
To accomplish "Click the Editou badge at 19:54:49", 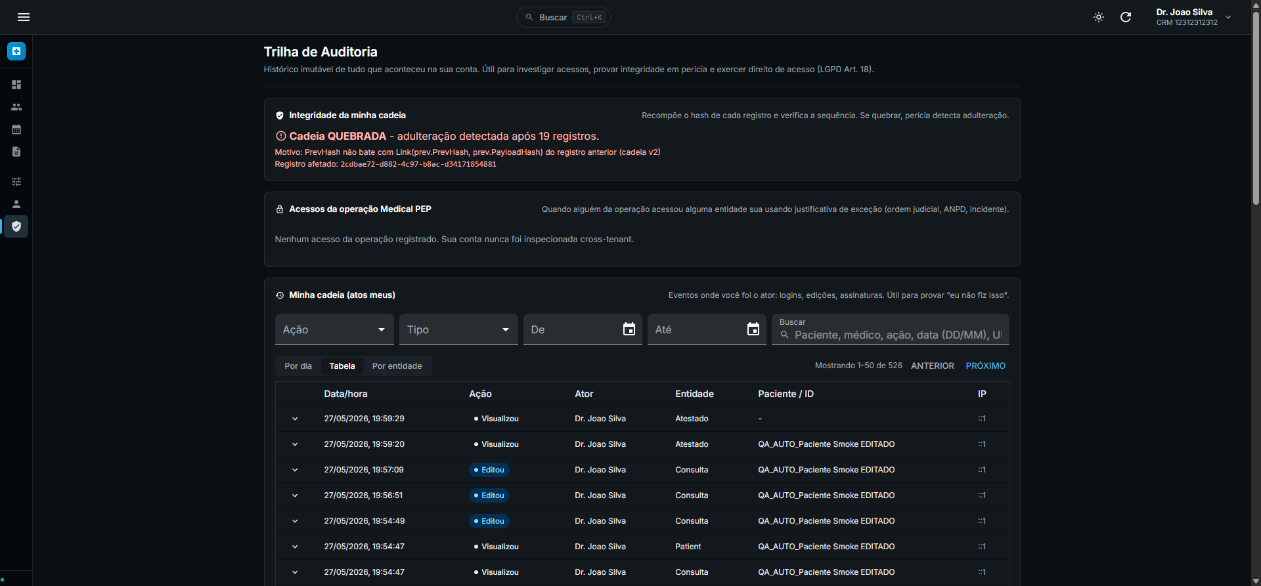I will pos(489,521).
